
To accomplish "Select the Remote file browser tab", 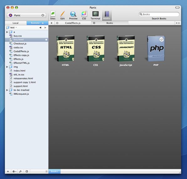I will [37, 23].
